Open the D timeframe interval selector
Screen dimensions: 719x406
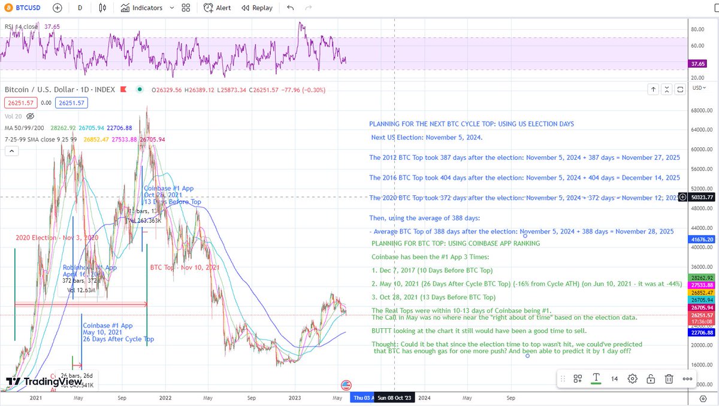click(x=80, y=8)
